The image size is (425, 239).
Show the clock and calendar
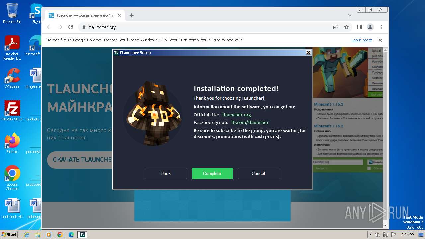(x=408, y=235)
